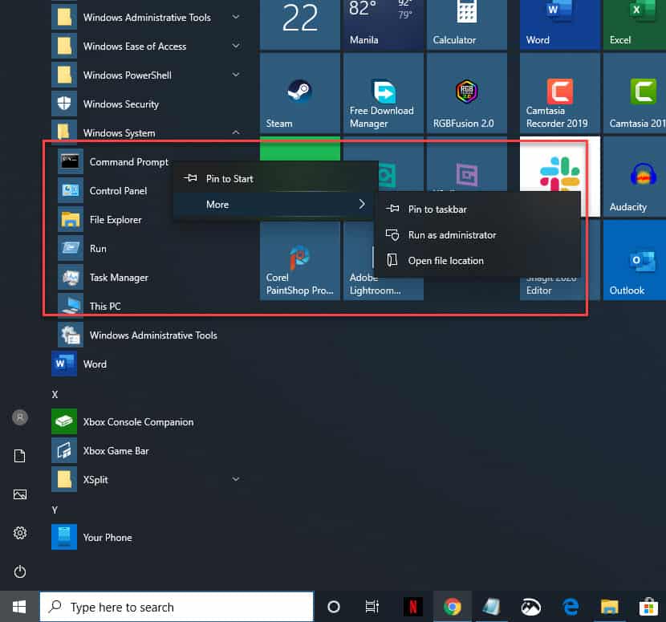This screenshot has width=666, height=622.
Task: Click the File Explorer app icon
Action: pos(70,220)
